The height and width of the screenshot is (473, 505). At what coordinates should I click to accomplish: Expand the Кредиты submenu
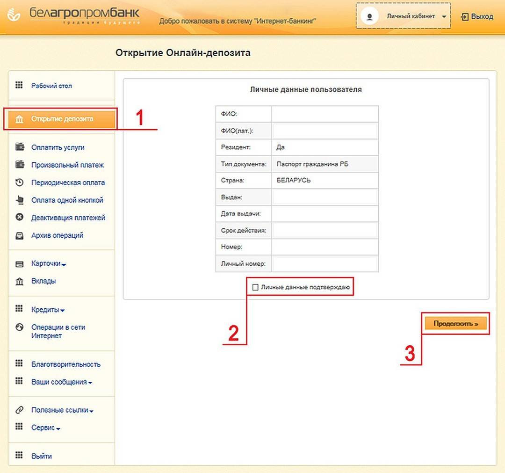pyautogui.click(x=48, y=310)
